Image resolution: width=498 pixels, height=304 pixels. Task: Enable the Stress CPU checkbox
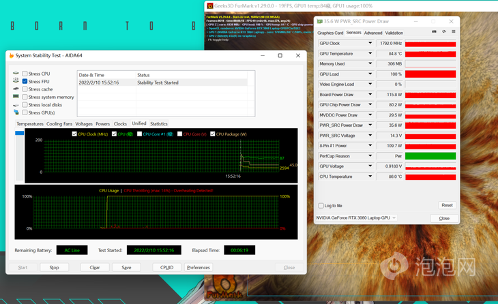[25, 74]
